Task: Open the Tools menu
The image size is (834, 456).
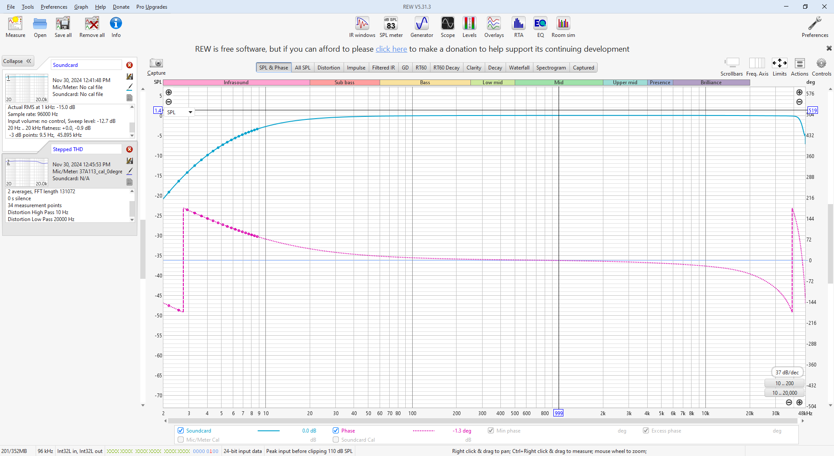Action: 28,7
